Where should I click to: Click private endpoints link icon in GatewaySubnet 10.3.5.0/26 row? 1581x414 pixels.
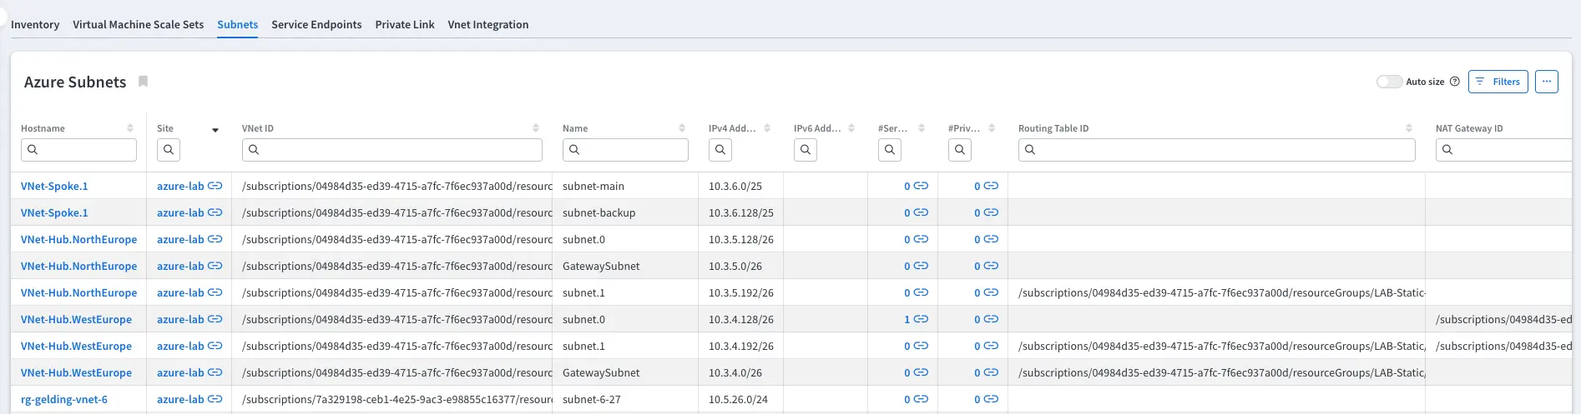(991, 266)
